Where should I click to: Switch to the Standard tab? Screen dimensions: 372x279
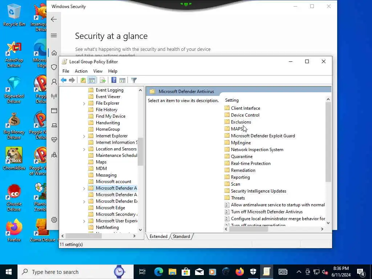182,236
